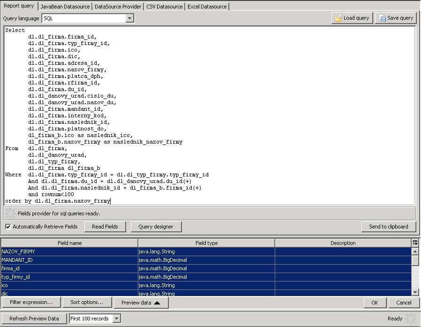Click the Preview data collapse arrow
Image resolution: width=421 pixels, height=327 pixels.
[157, 303]
